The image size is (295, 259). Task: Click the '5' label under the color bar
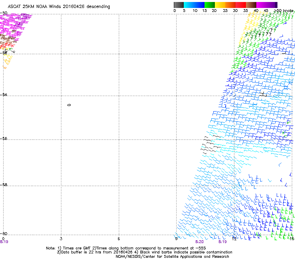(x=184, y=11)
